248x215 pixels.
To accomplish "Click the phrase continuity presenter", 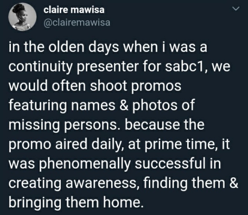I will 74,67.
